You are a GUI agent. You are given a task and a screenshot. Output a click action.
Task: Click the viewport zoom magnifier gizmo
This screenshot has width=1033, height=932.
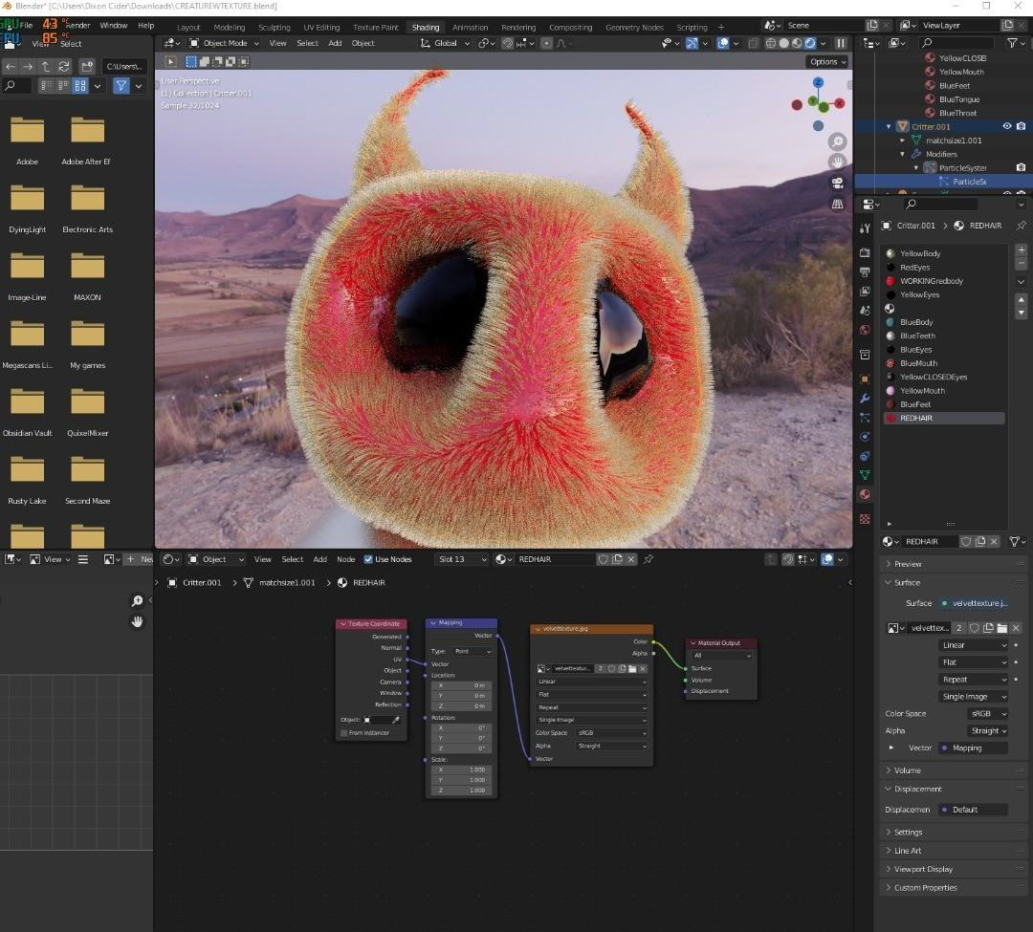click(837, 141)
